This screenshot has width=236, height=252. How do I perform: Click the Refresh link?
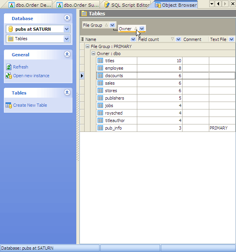pos(20,67)
